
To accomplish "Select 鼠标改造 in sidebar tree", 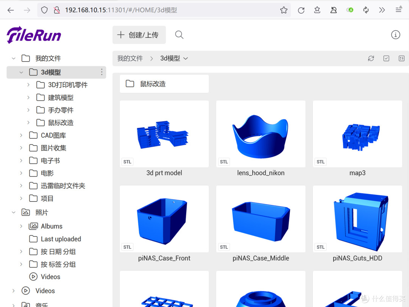I will 61,123.
